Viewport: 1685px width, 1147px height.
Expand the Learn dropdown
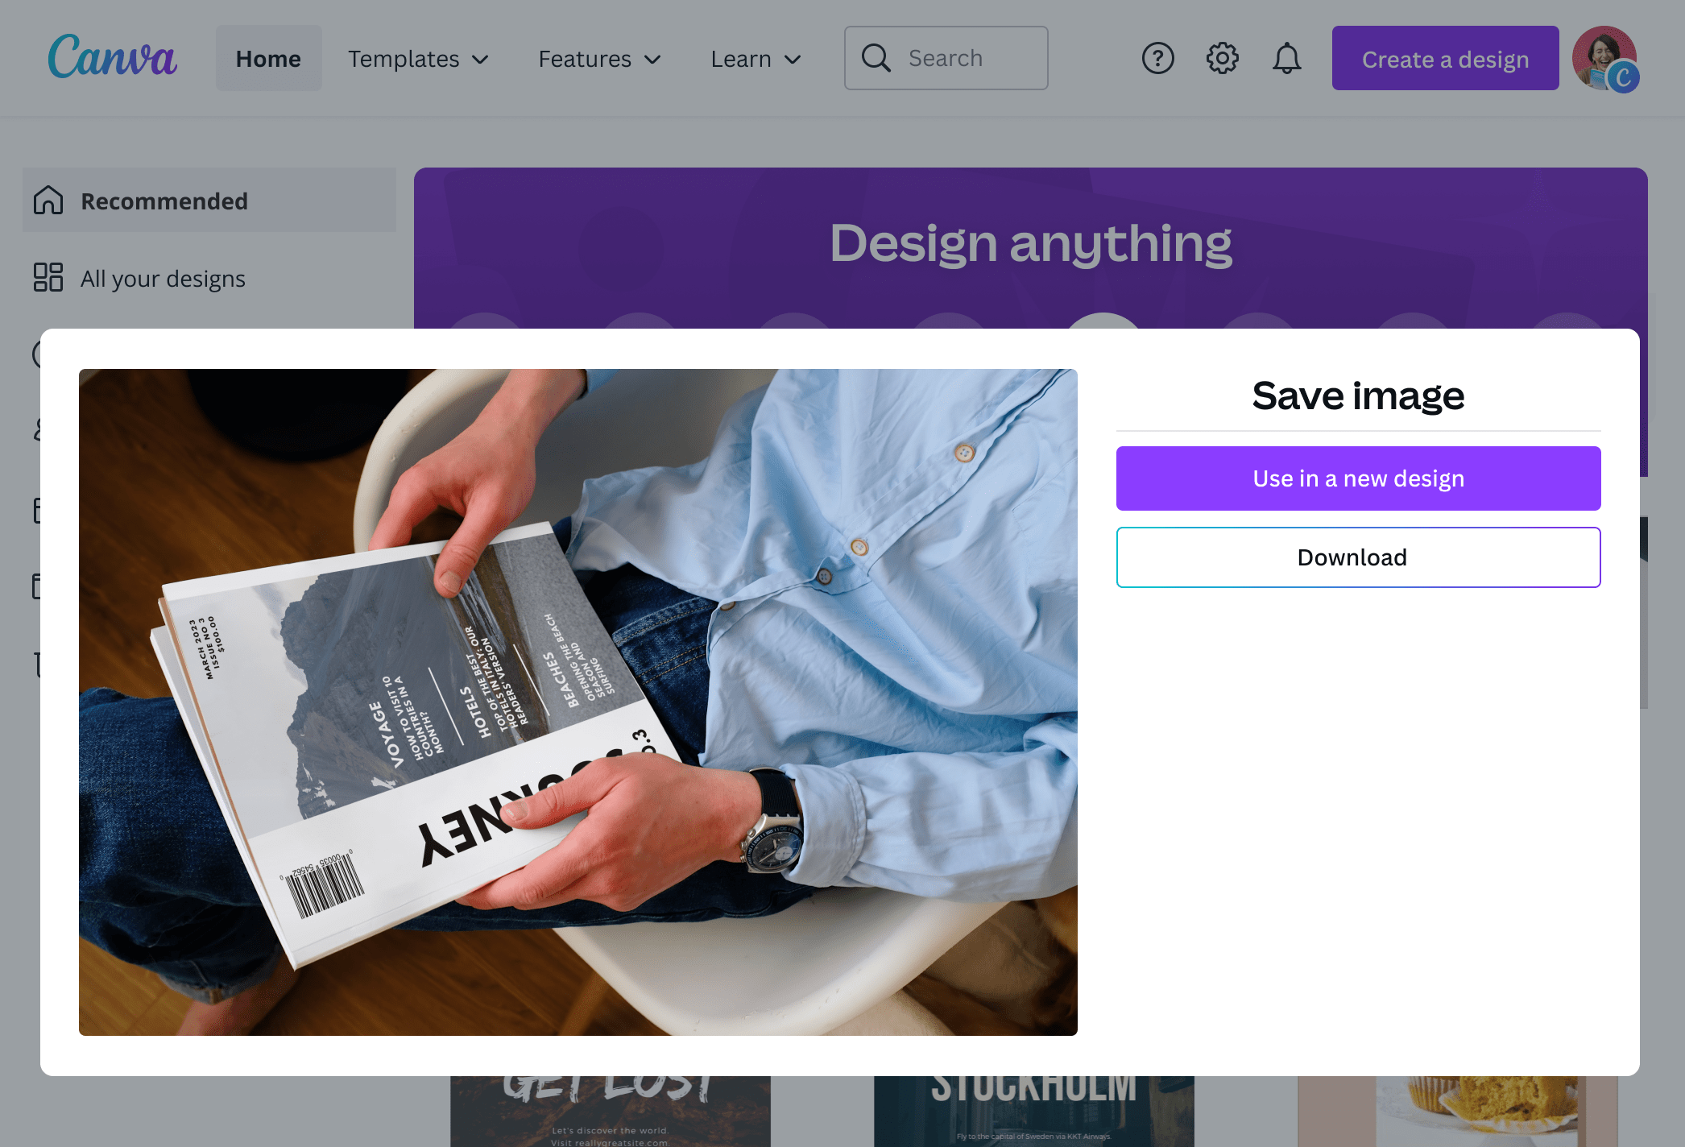click(x=755, y=58)
